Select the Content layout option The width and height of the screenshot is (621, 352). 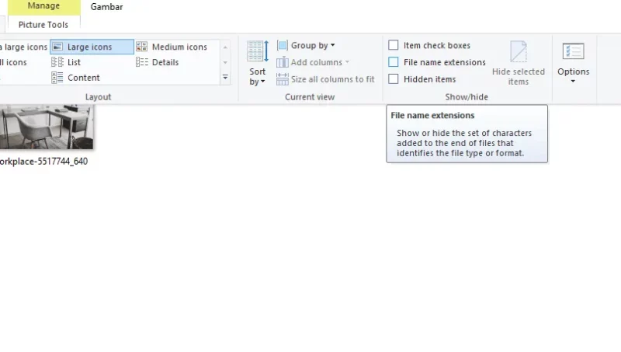pyautogui.click(x=75, y=78)
